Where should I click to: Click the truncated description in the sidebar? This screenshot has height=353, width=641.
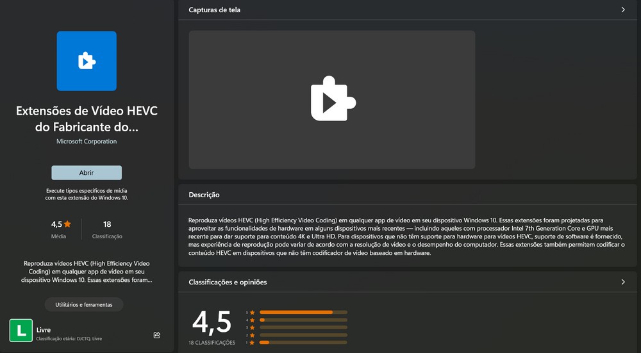click(x=87, y=272)
